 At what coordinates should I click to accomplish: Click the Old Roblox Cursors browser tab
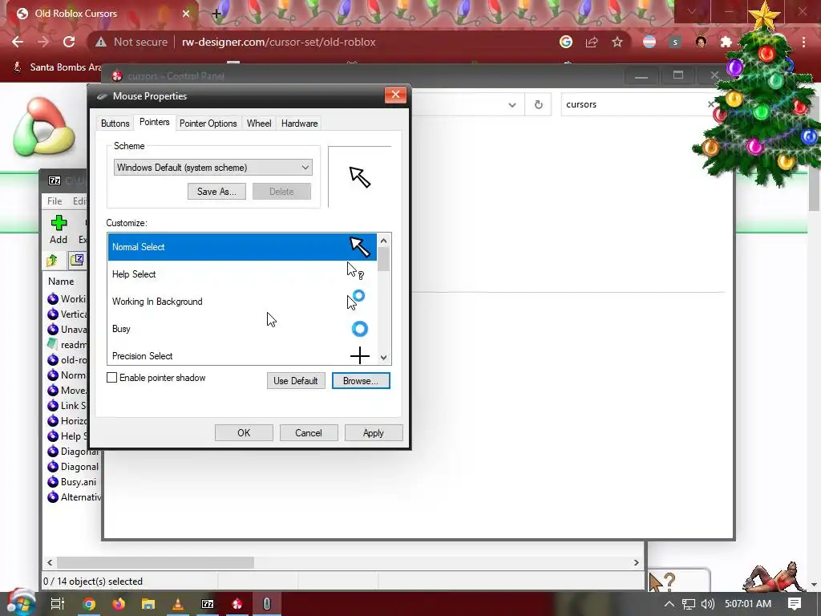click(x=103, y=14)
